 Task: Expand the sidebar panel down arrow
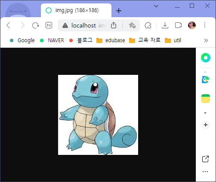click(205, 113)
